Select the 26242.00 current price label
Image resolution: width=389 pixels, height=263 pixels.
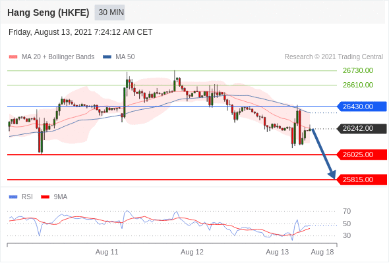[362, 129]
